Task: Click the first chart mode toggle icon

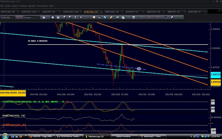Action: tap(53, 17)
